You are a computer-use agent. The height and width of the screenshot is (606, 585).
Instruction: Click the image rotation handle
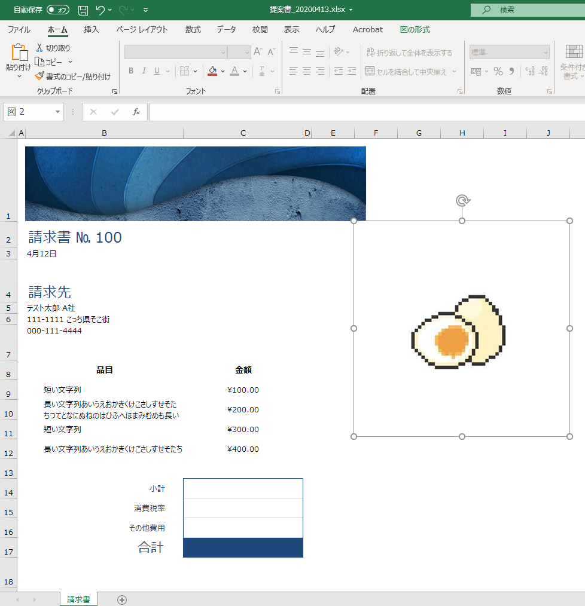462,201
